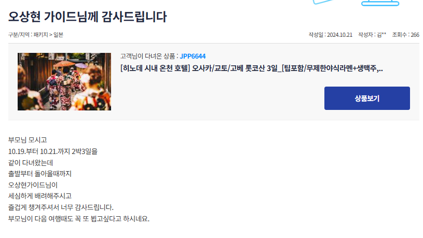Click the line 부모님 모시고
Image resolution: width=423 pixels, height=238 pixels.
(x=28, y=140)
